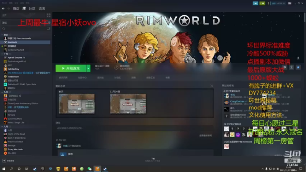Select Terraria in the library list

(11, 115)
